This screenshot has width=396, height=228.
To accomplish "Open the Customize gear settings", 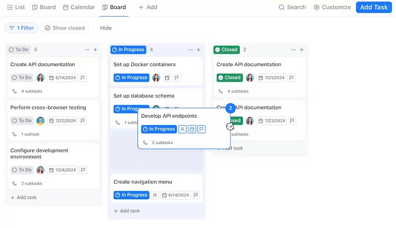I will [x=332, y=7].
